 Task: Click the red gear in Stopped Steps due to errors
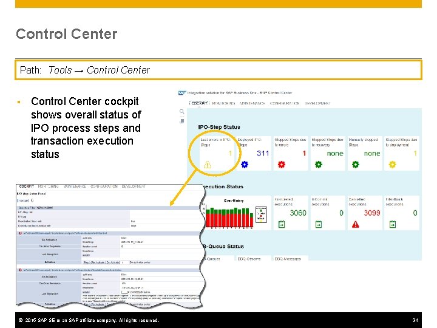pyautogui.click(x=282, y=165)
